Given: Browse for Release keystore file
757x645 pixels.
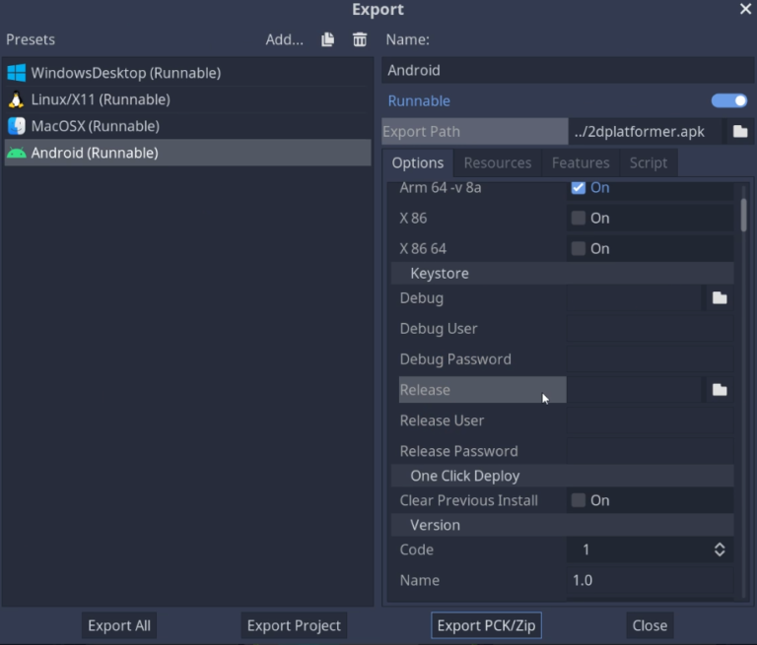Looking at the screenshot, I should (x=720, y=390).
